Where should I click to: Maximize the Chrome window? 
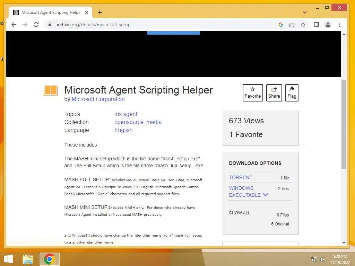click(327, 8)
